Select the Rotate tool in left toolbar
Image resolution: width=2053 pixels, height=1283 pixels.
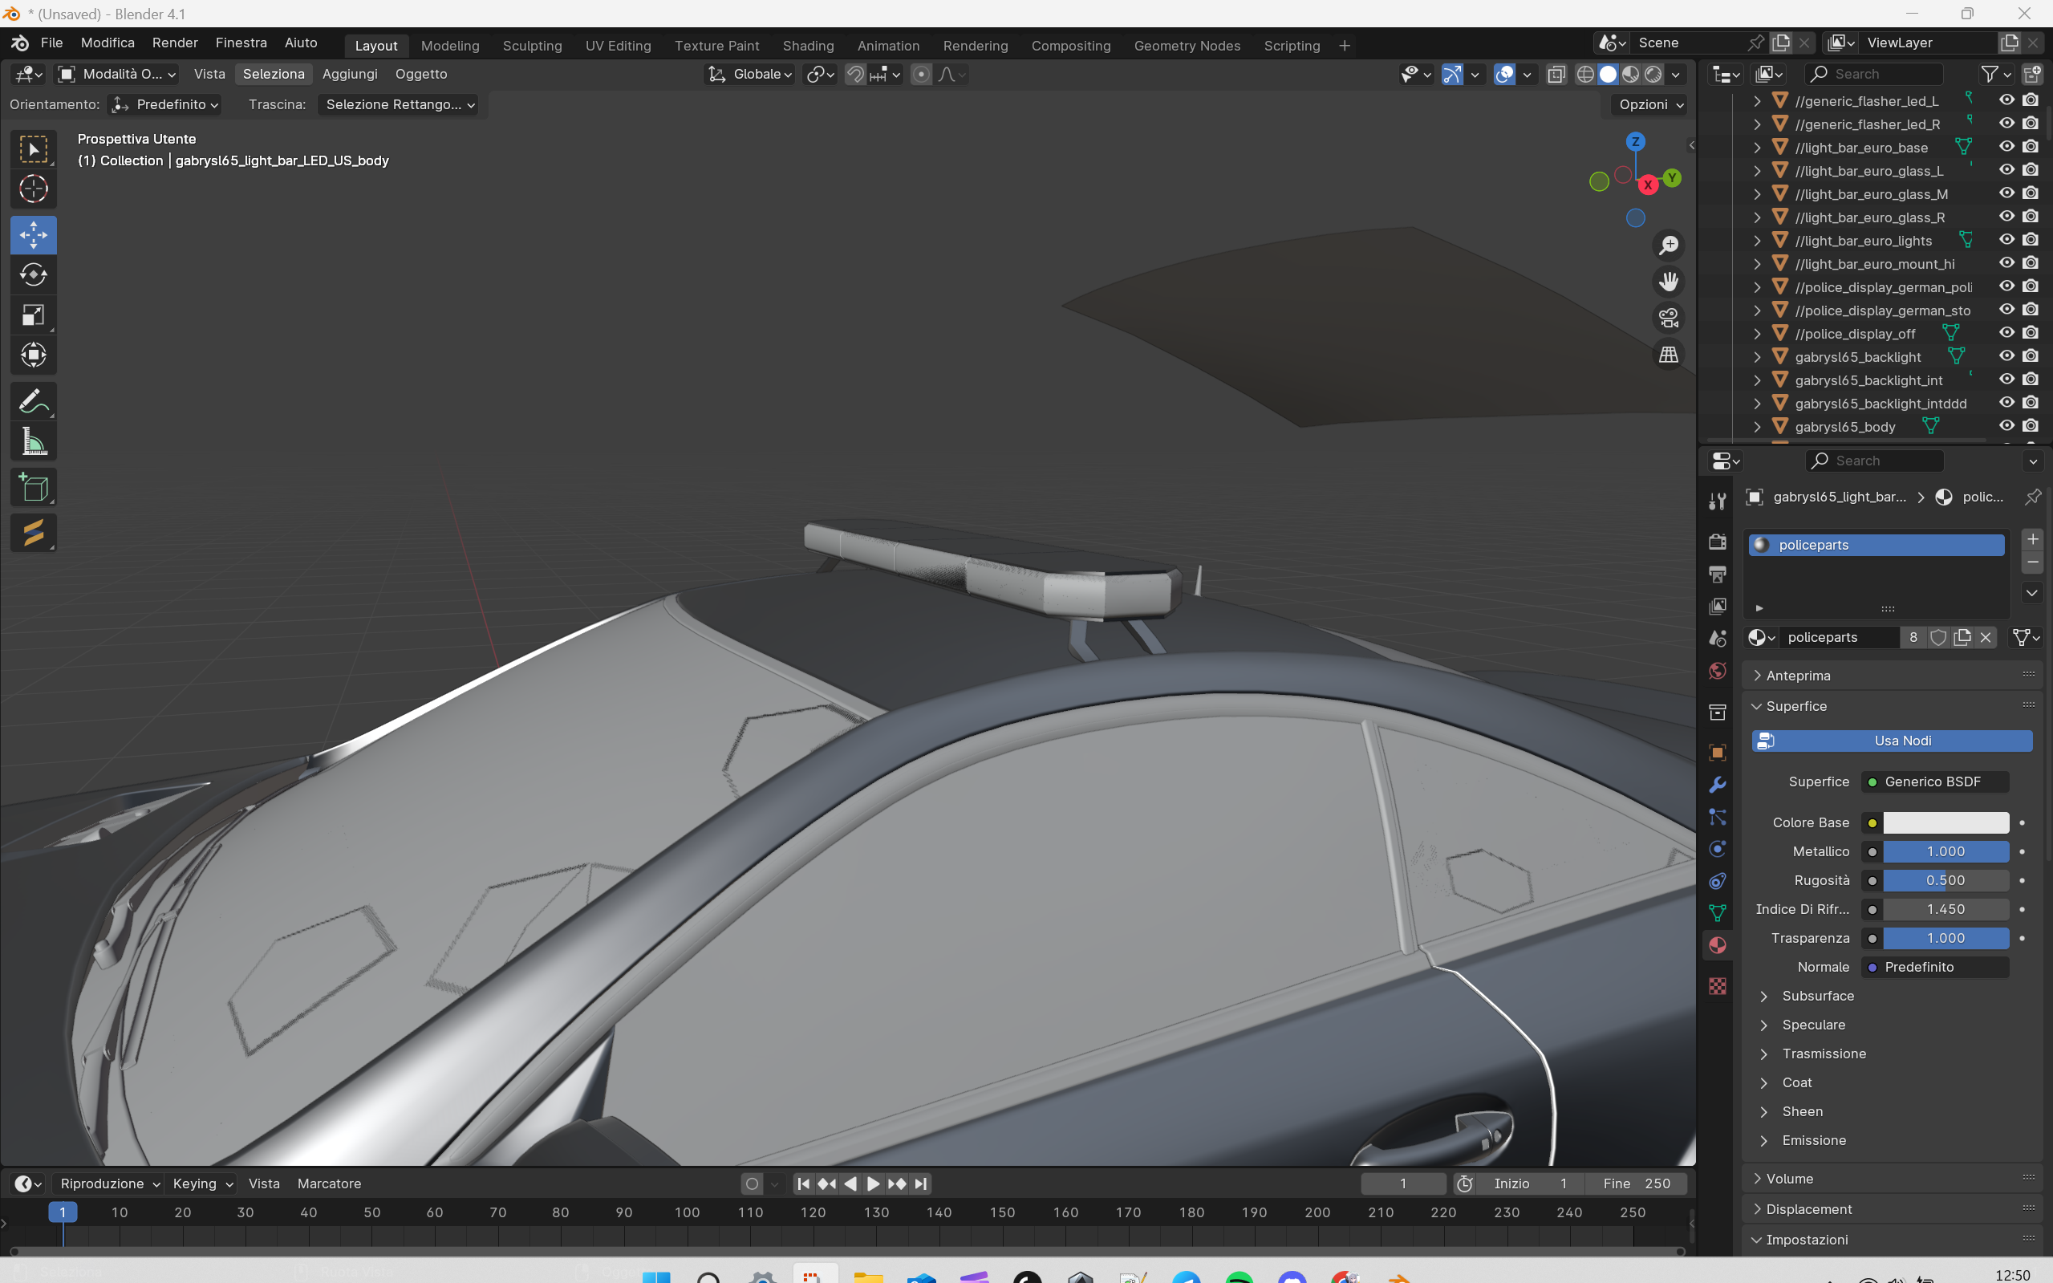33,275
